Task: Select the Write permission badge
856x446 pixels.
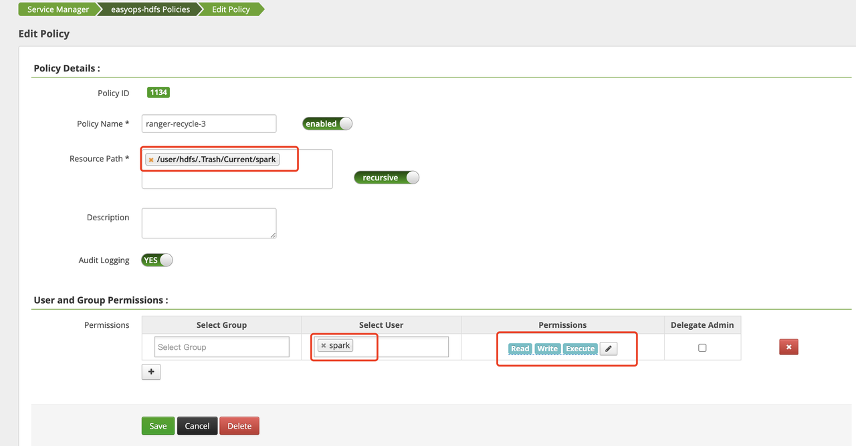Action: tap(547, 349)
